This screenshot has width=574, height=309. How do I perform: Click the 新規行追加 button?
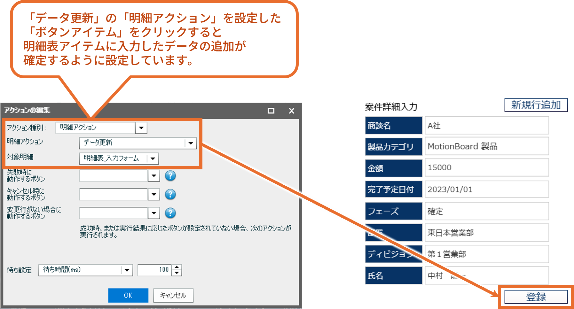[536, 105]
